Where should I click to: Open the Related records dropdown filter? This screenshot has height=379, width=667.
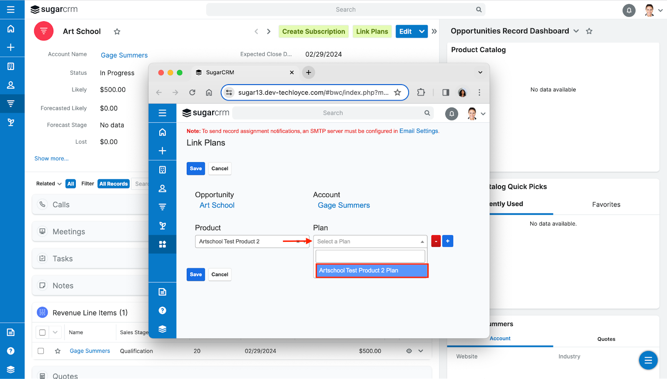[48, 183]
